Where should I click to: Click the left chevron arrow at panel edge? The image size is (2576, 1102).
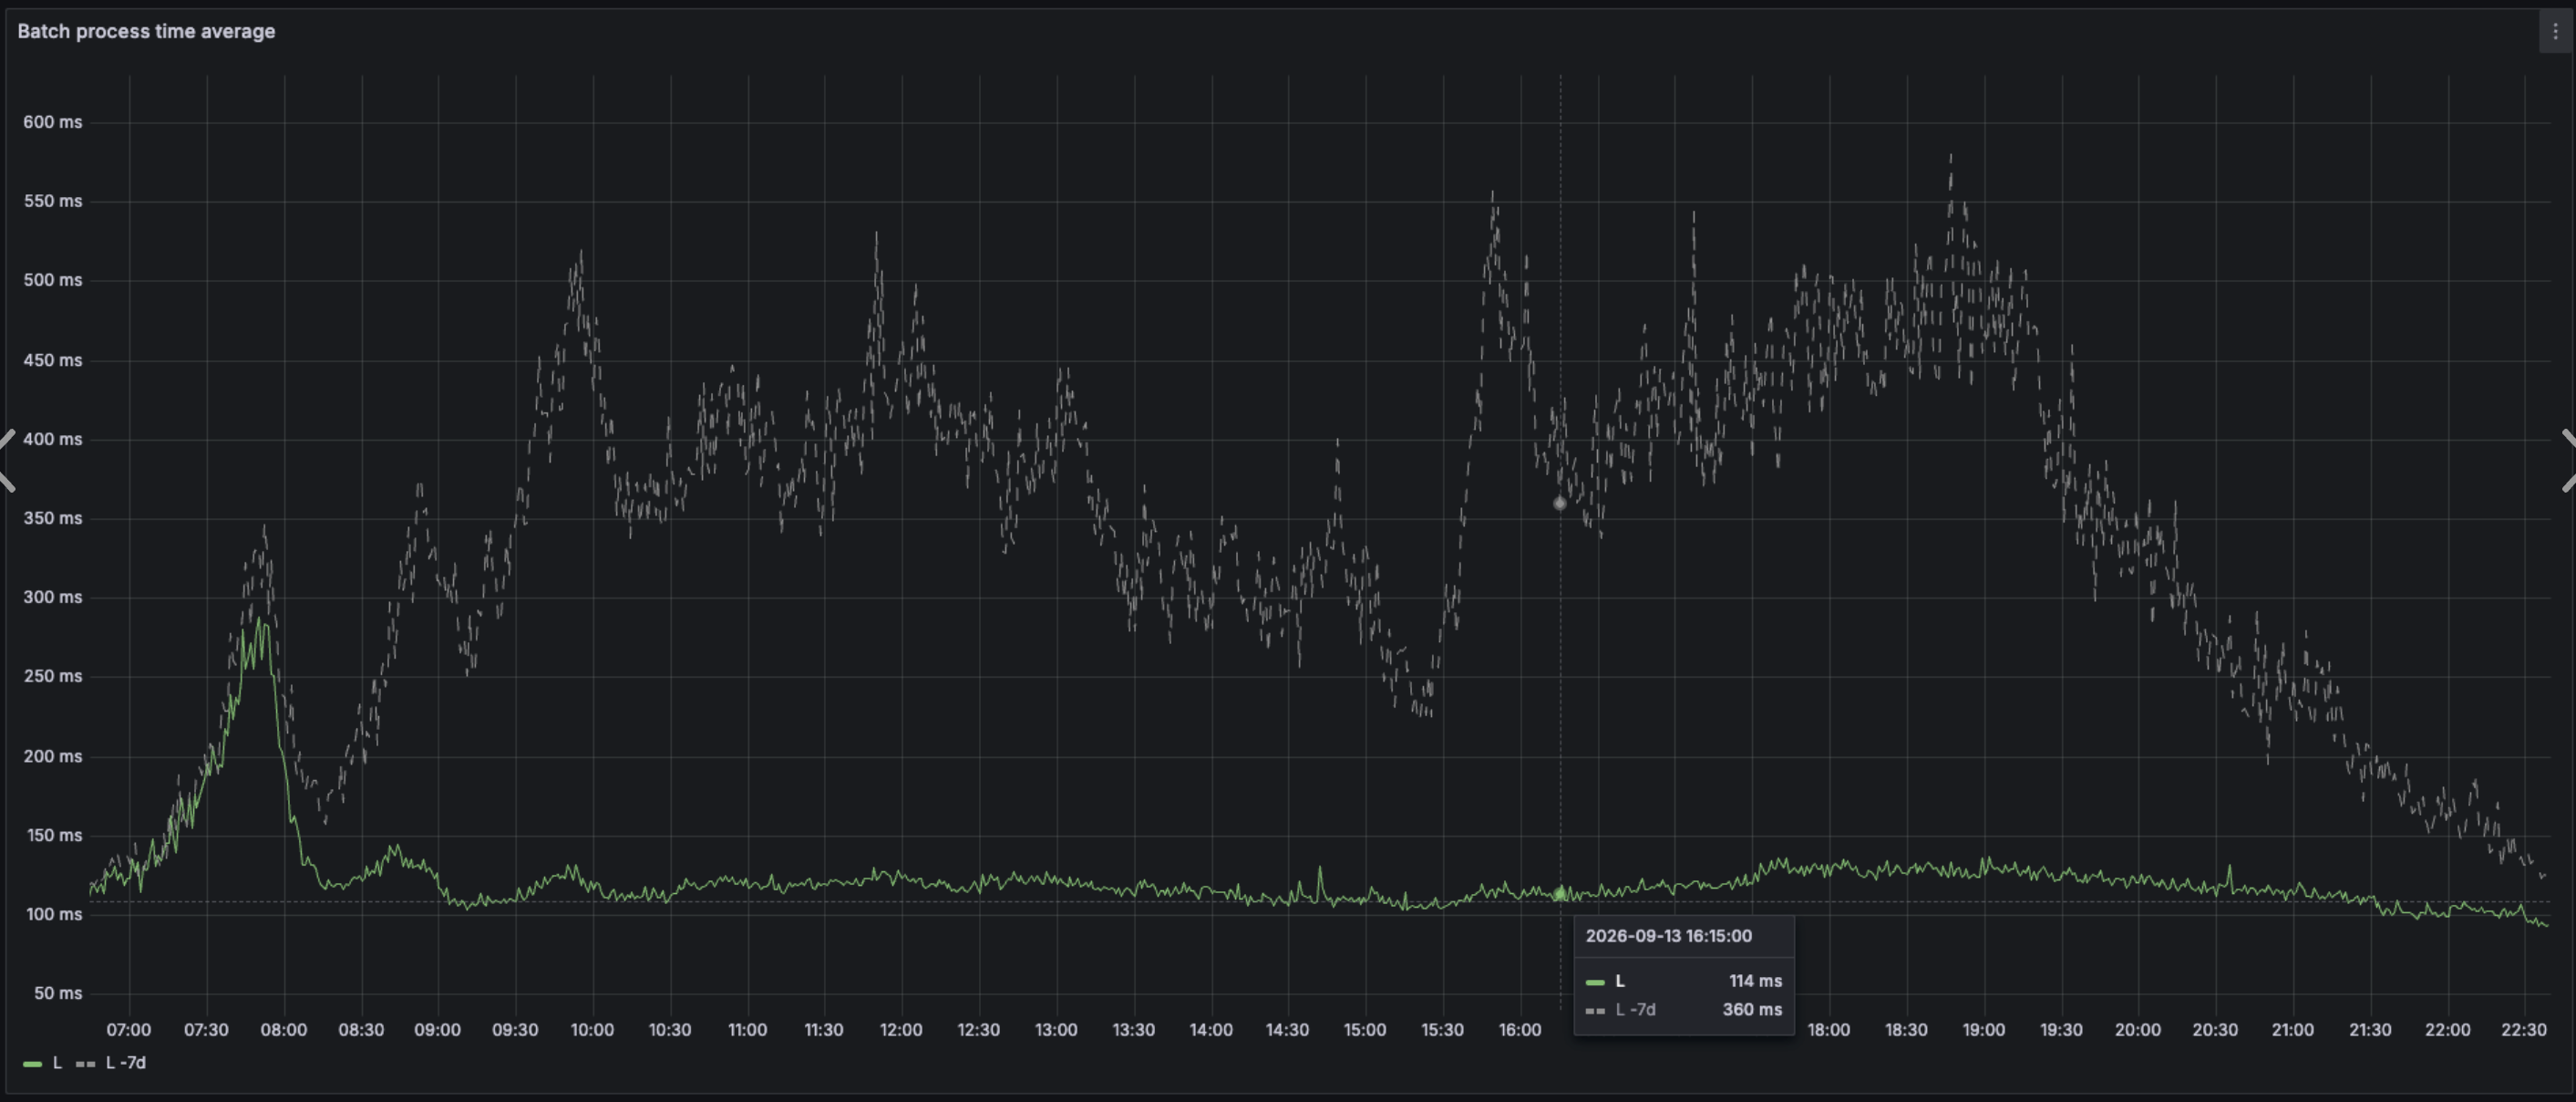coord(7,461)
